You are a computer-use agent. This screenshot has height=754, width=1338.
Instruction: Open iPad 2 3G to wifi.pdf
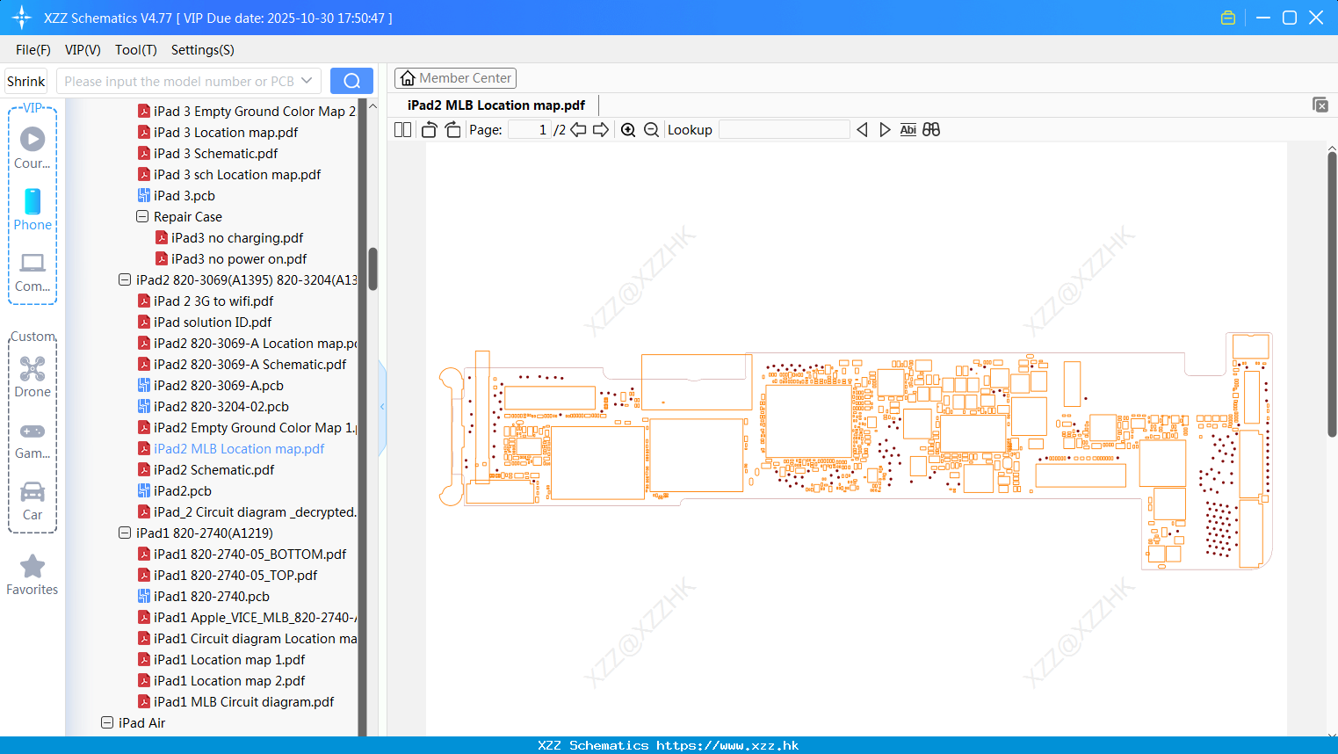pyautogui.click(x=213, y=301)
